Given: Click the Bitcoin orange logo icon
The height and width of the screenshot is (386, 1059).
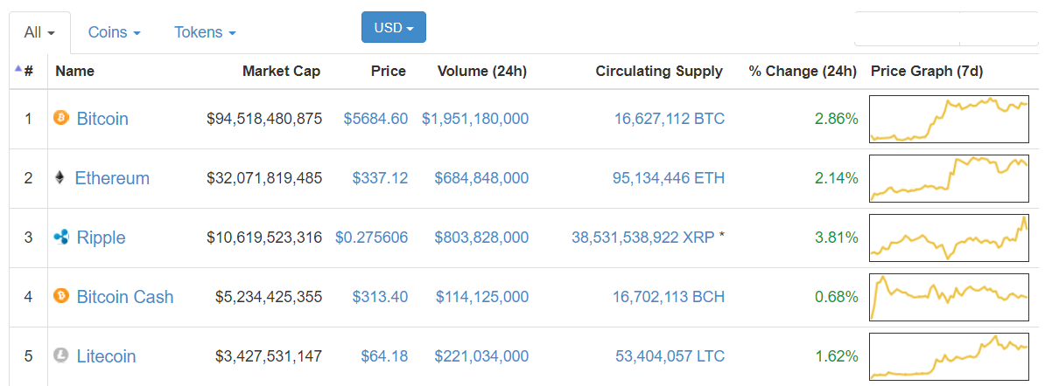Looking at the screenshot, I should 61,118.
